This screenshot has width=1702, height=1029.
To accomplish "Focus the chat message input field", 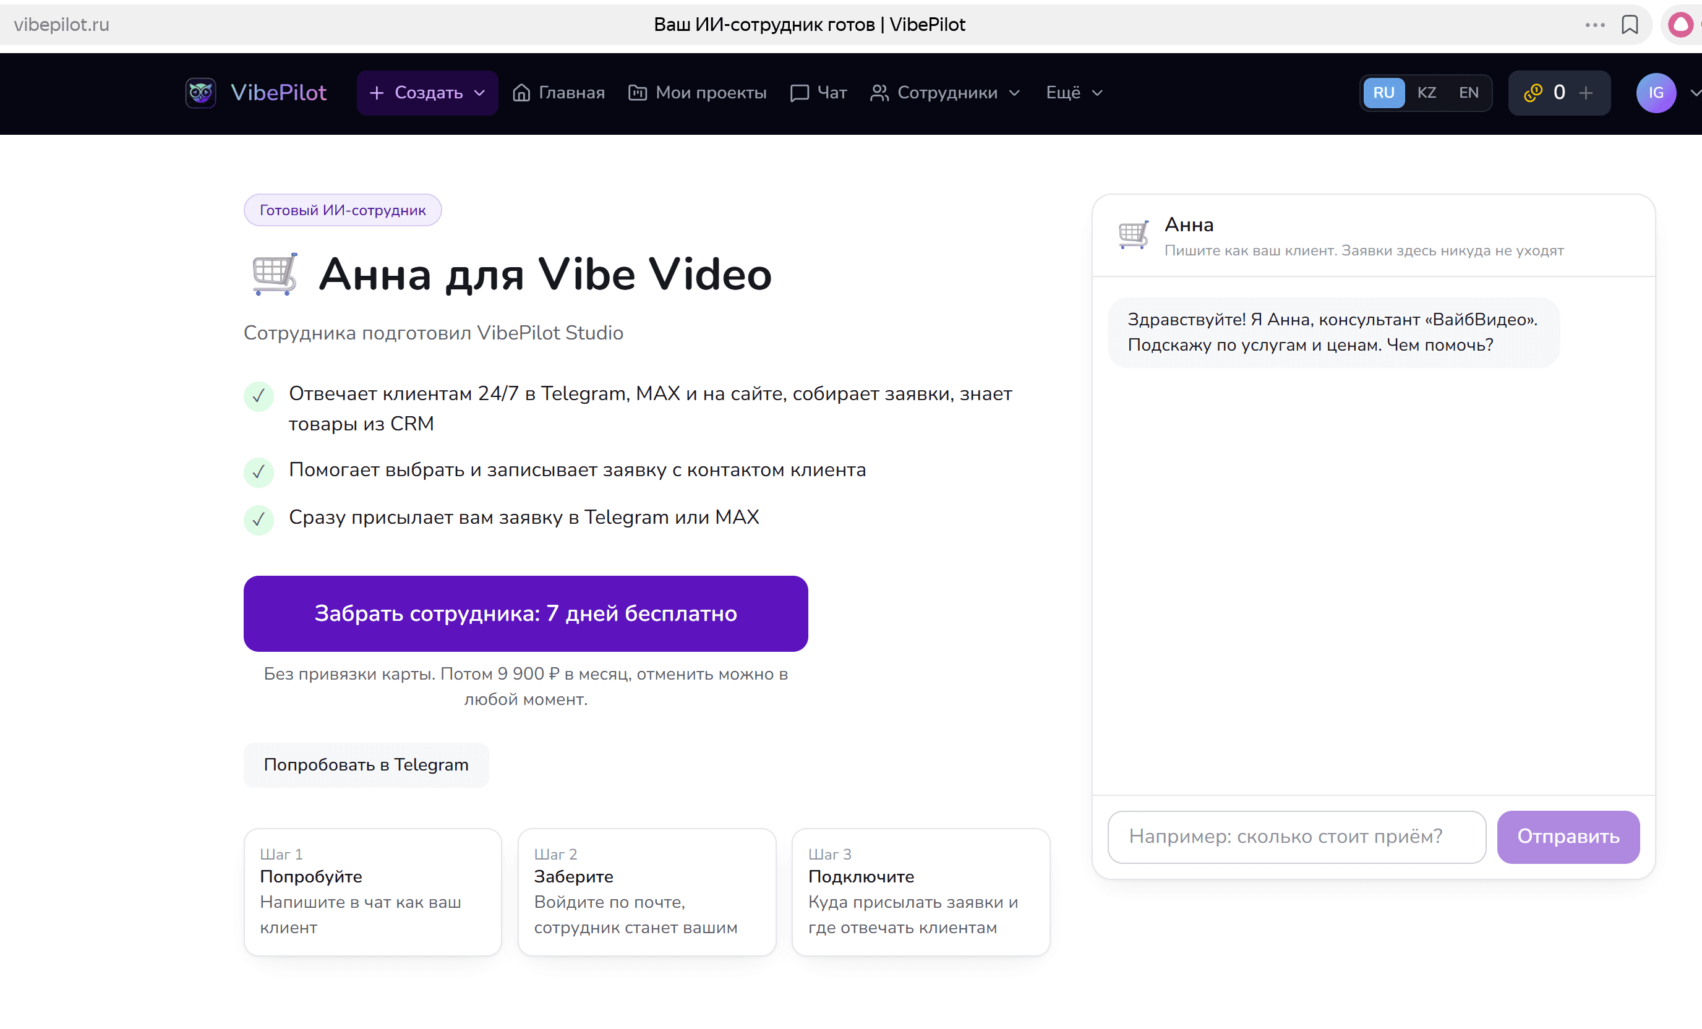I will 1296,837.
